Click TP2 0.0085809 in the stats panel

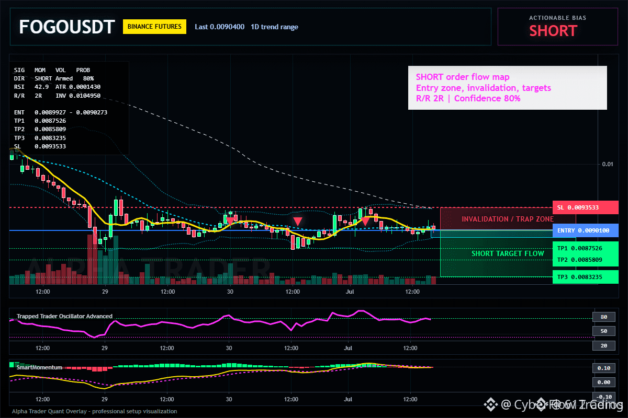(x=40, y=129)
